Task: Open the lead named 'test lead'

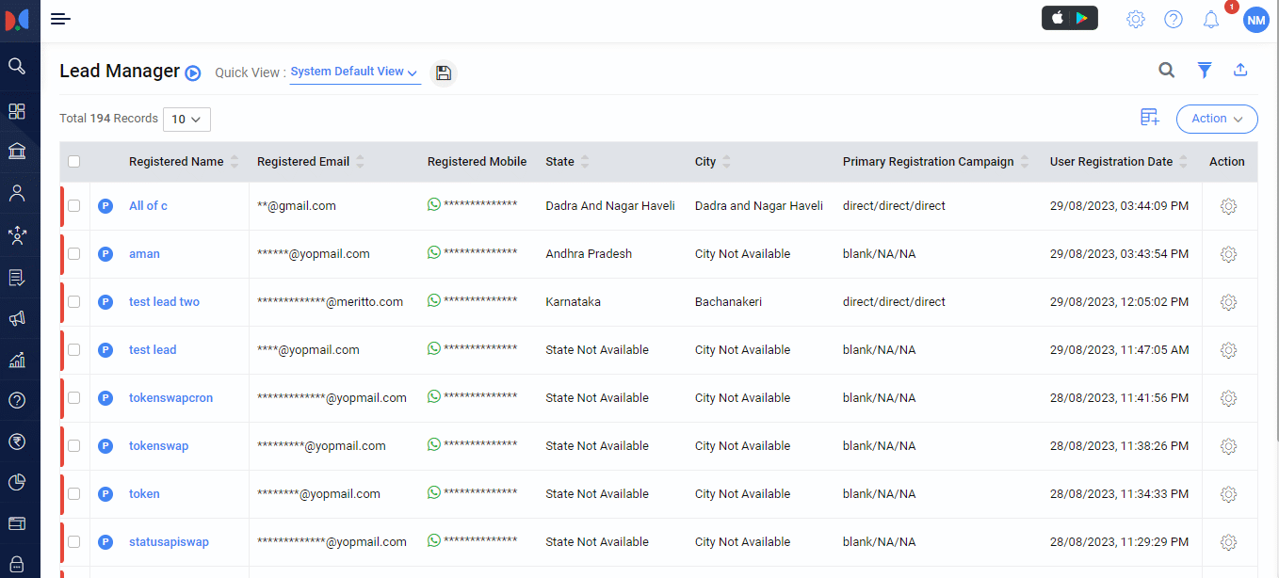Action: (x=153, y=349)
